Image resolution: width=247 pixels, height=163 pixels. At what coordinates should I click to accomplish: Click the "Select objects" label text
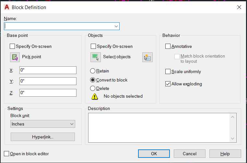pos(117,57)
